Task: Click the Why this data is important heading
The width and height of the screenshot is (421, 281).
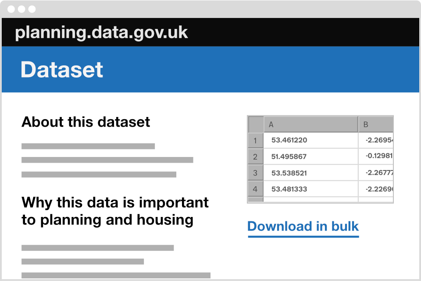Action: pos(115,211)
